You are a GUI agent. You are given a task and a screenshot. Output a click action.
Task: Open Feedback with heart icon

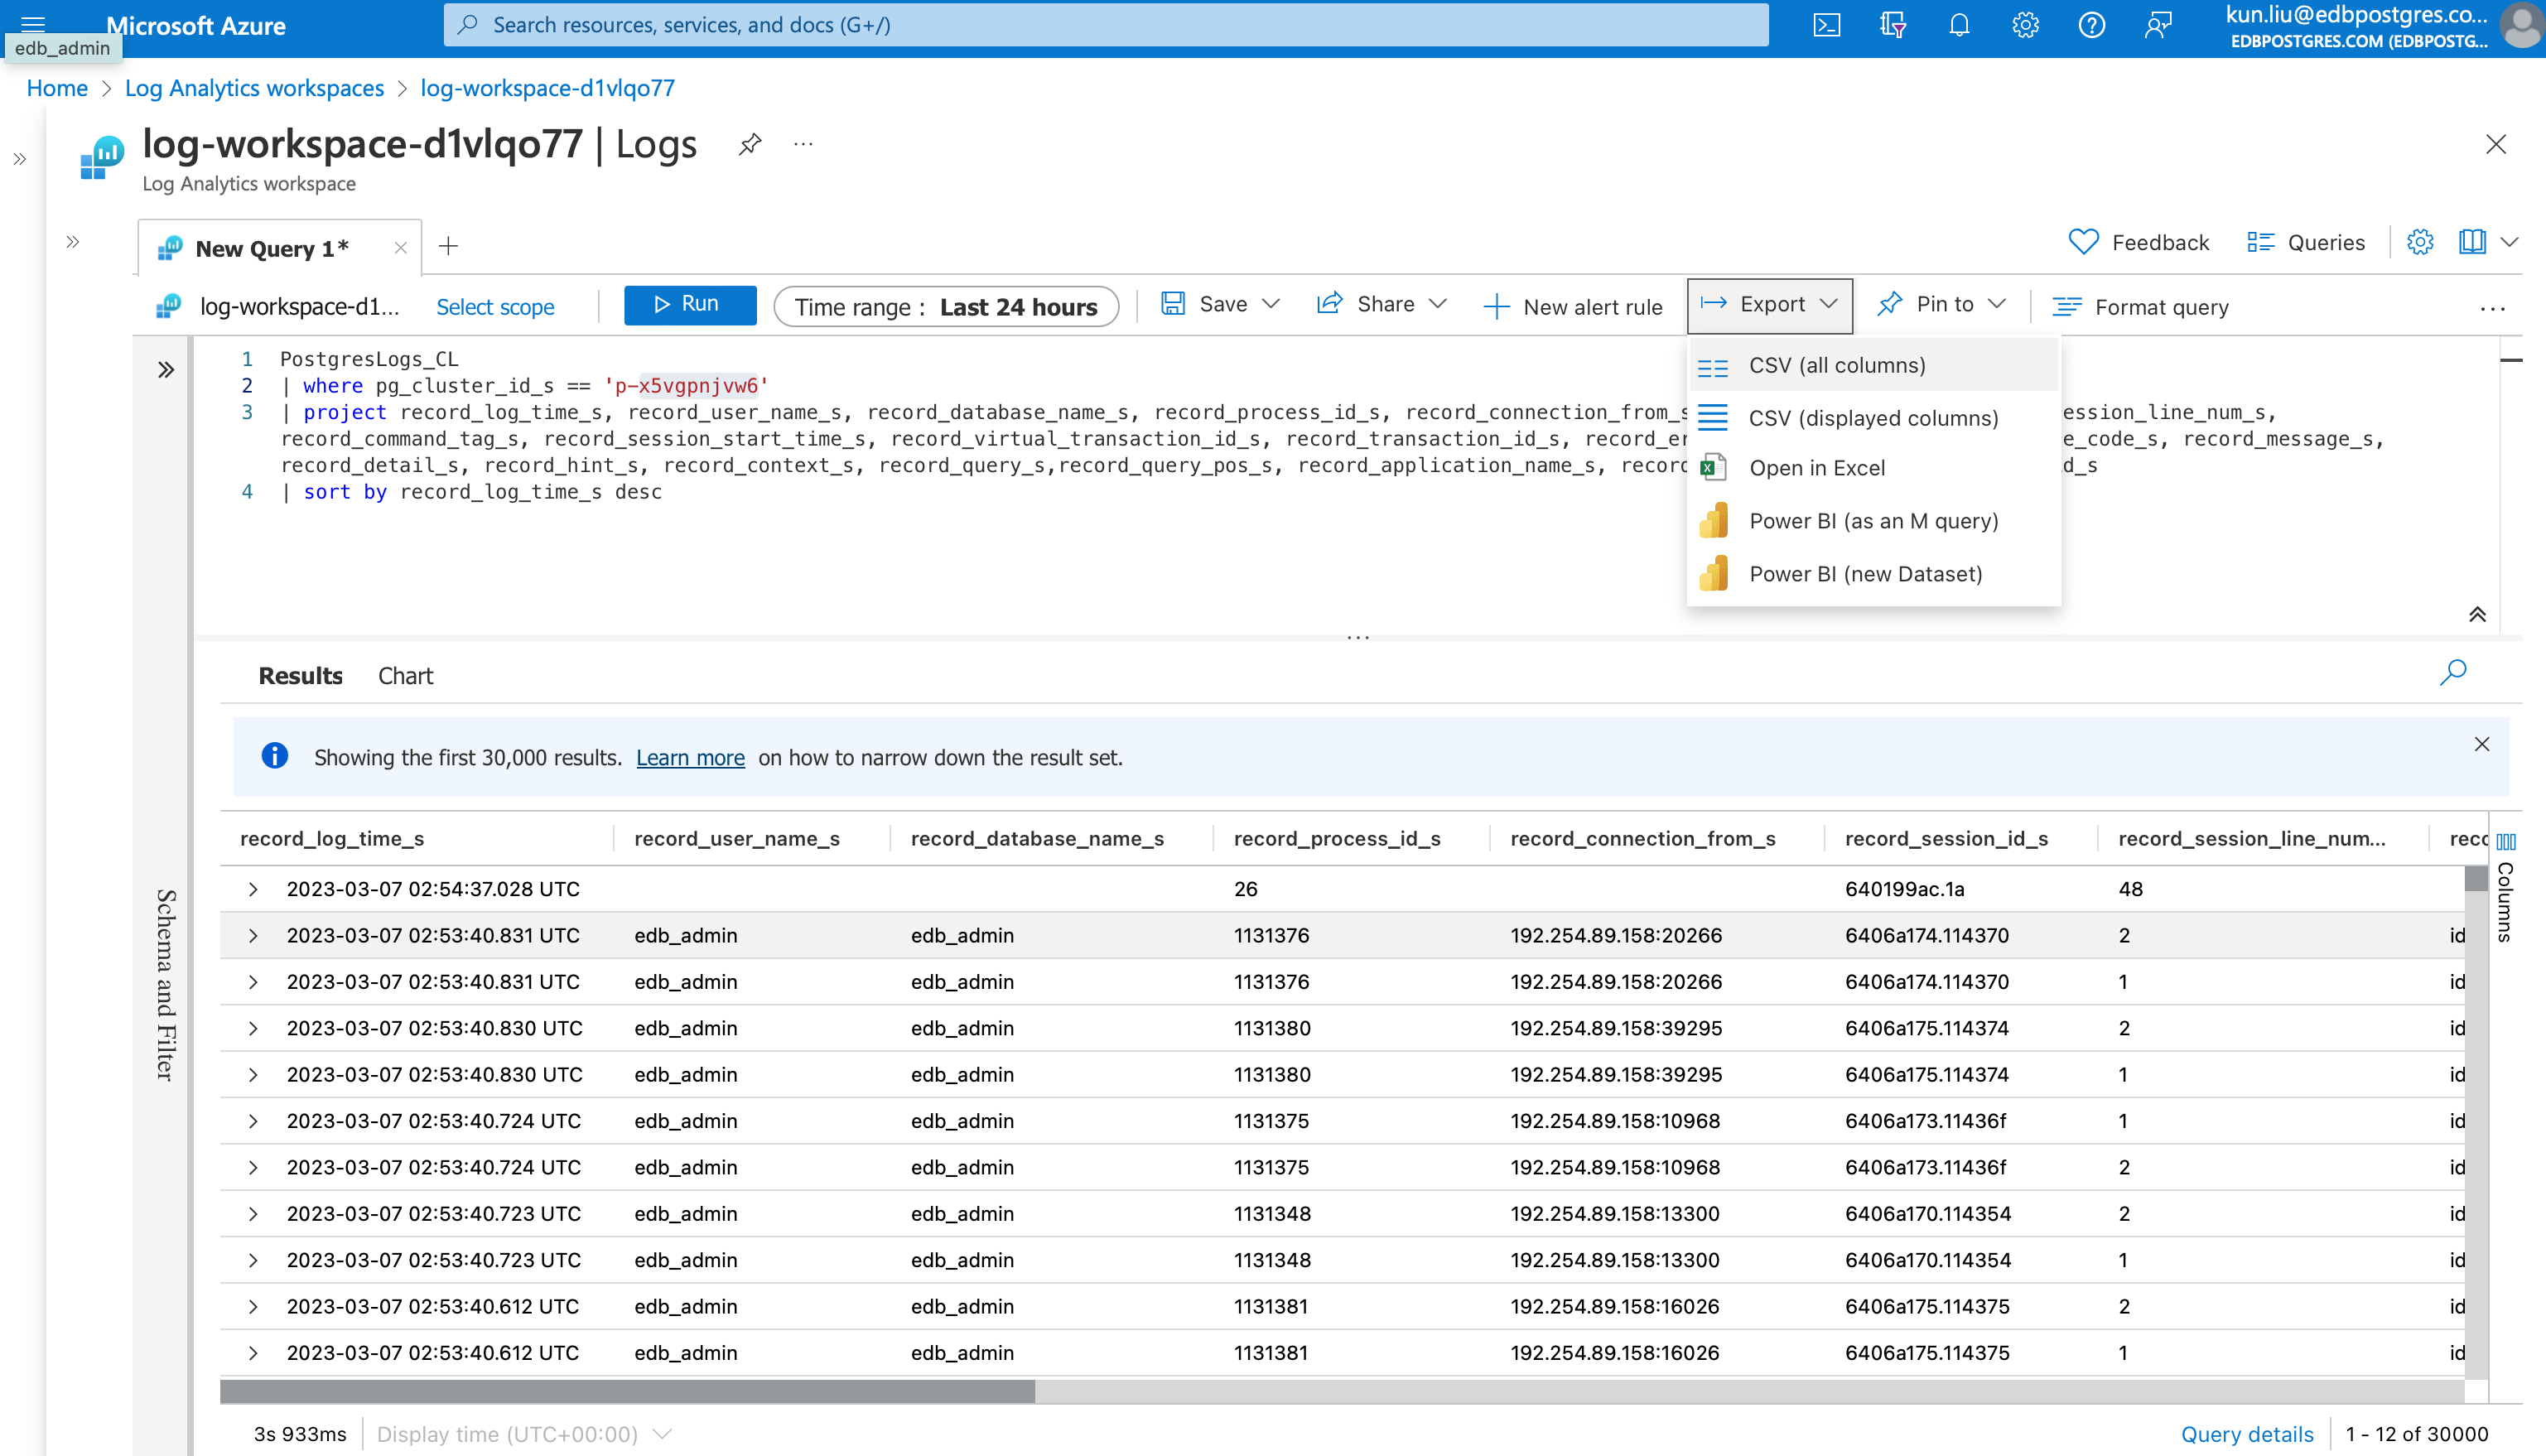(x=2139, y=242)
